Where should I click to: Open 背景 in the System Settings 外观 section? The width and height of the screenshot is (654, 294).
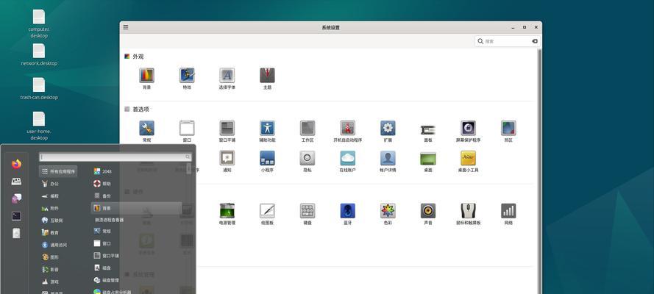coord(146,79)
